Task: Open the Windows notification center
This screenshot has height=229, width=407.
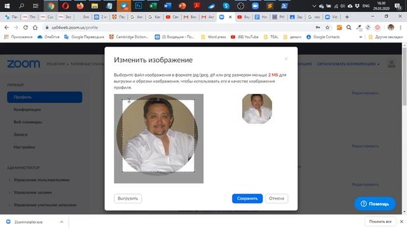Action: click(397, 6)
